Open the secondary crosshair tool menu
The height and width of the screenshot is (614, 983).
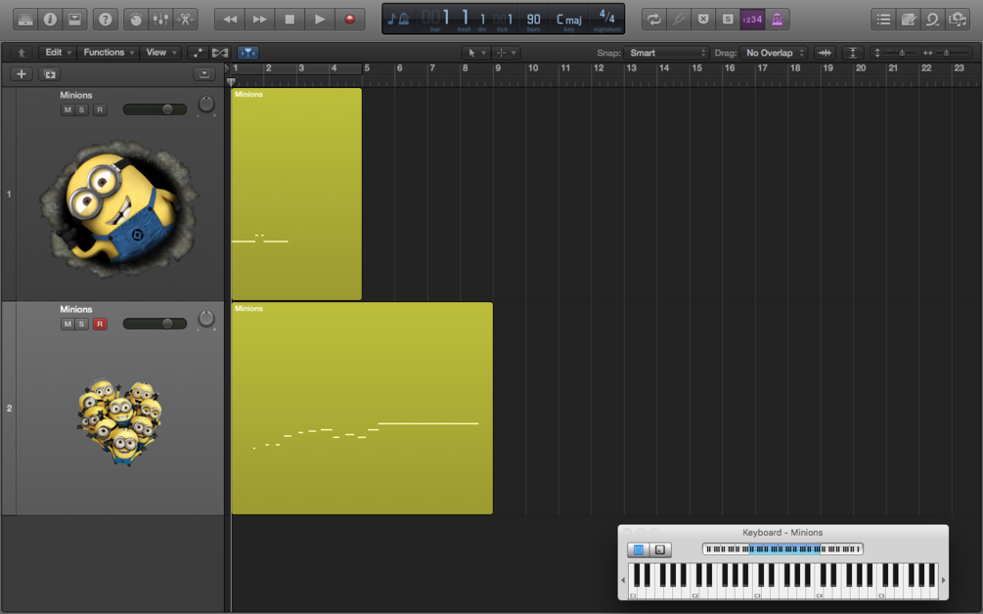click(x=506, y=53)
